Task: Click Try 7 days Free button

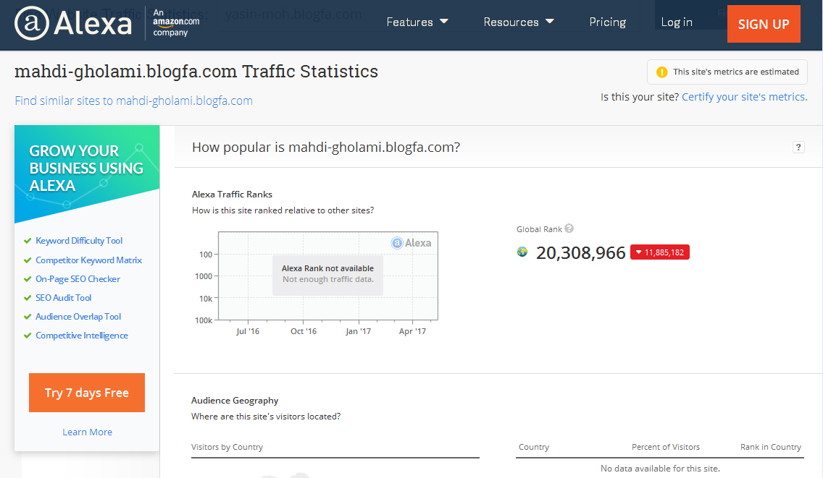Action: pos(87,393)
